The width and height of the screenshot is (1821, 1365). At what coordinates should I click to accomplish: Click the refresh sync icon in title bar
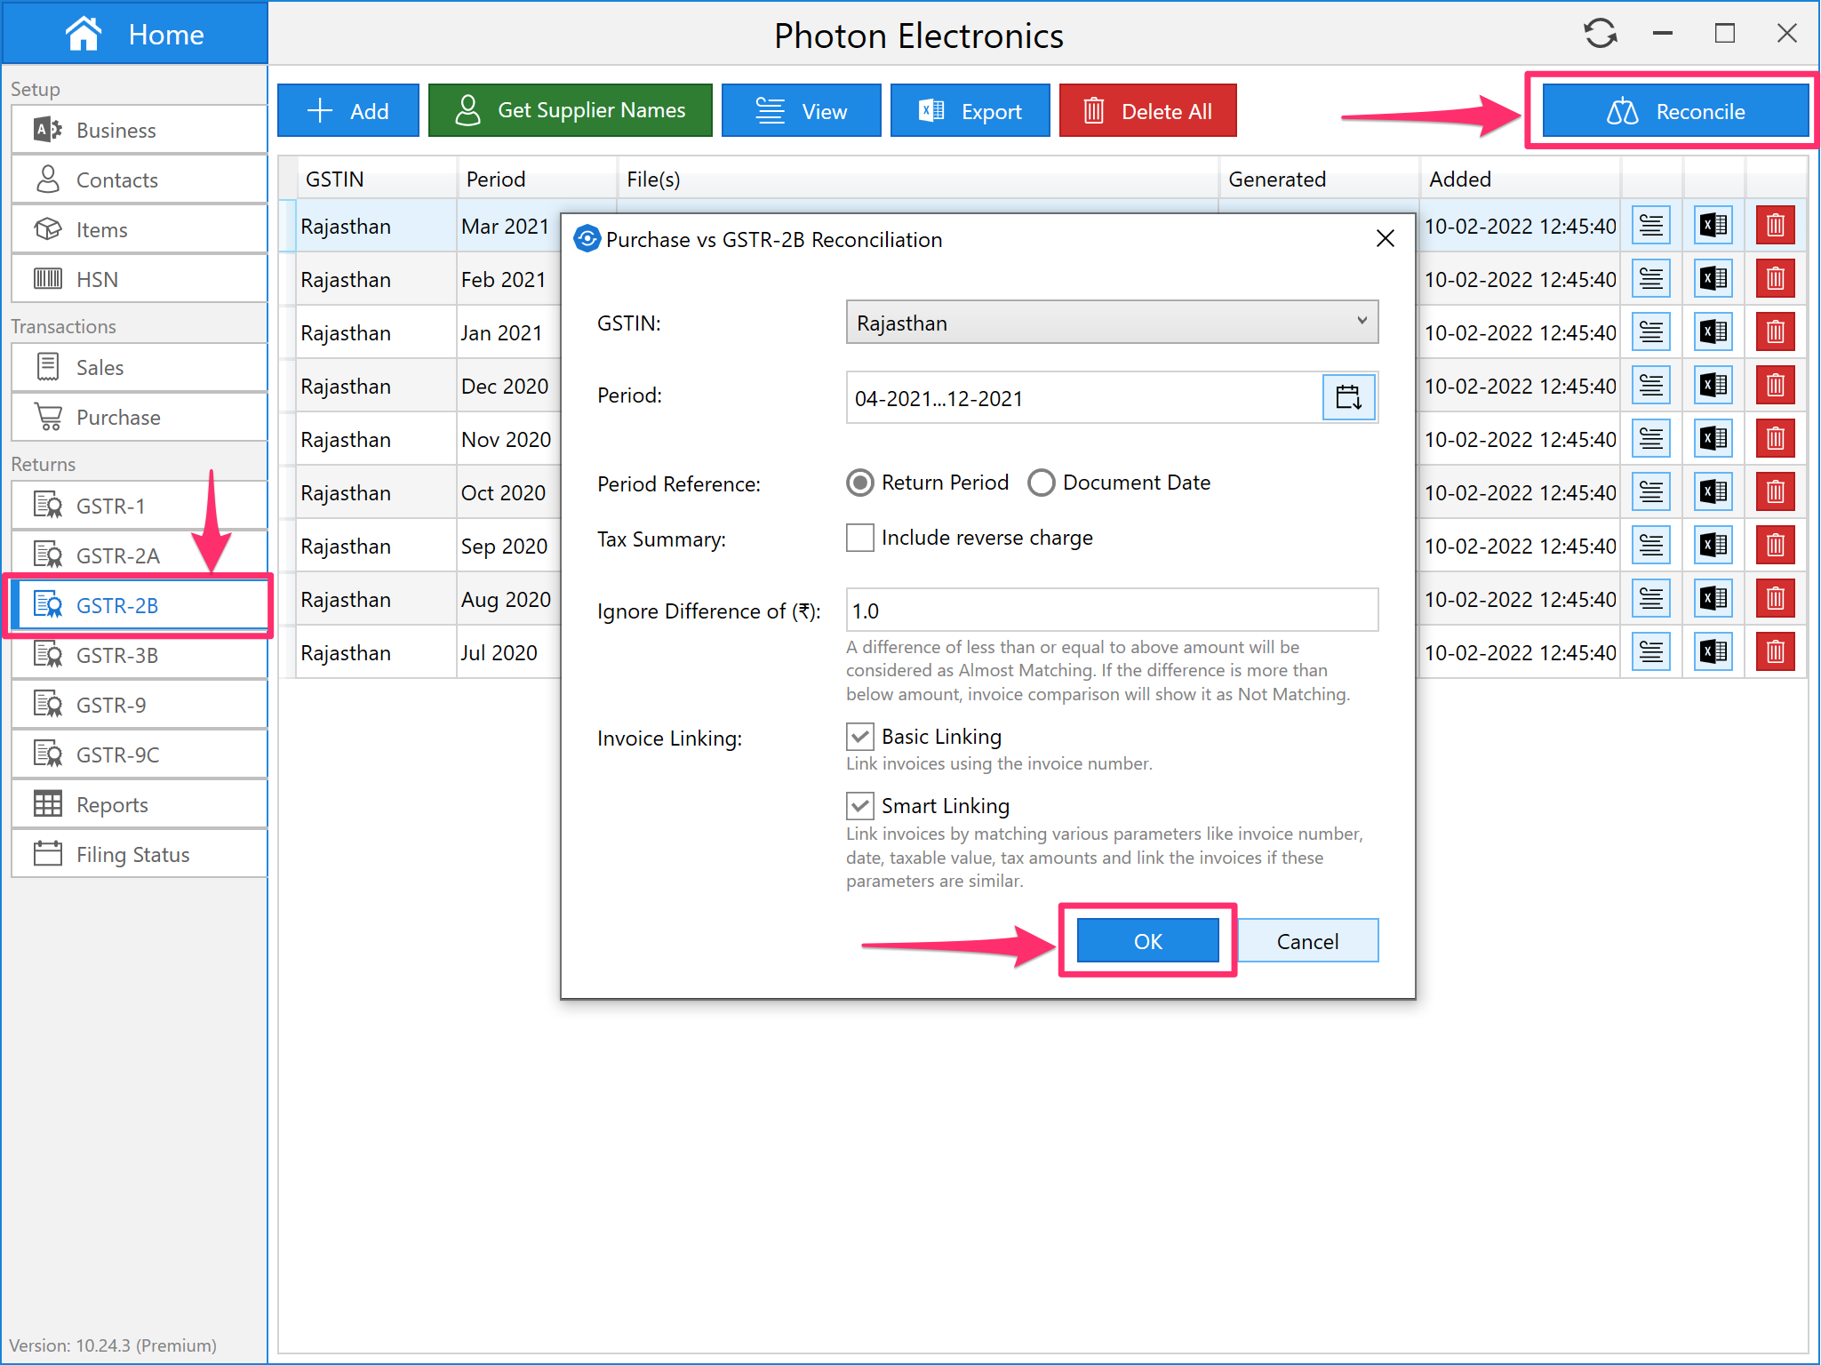(x=1600, y=34)
